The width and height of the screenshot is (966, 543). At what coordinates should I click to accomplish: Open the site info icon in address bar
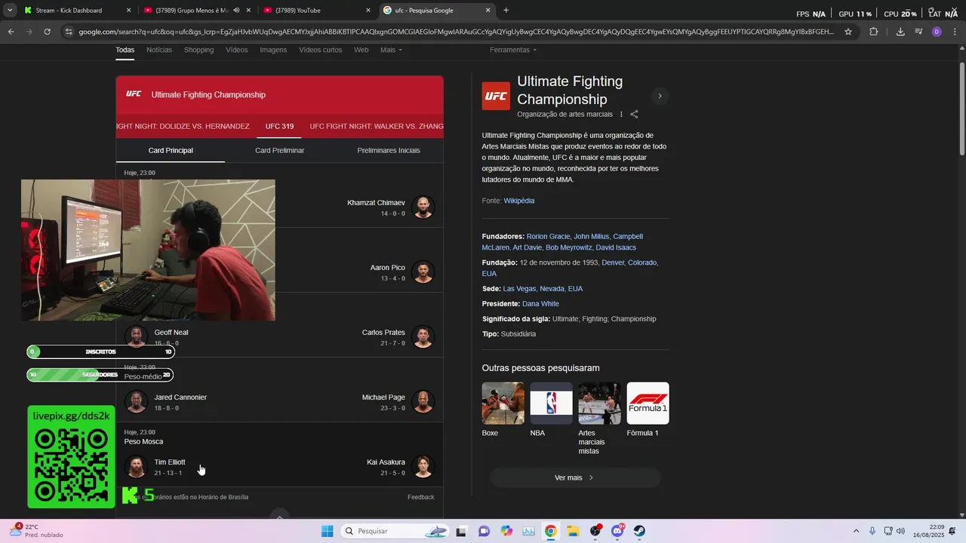(69, 32)
